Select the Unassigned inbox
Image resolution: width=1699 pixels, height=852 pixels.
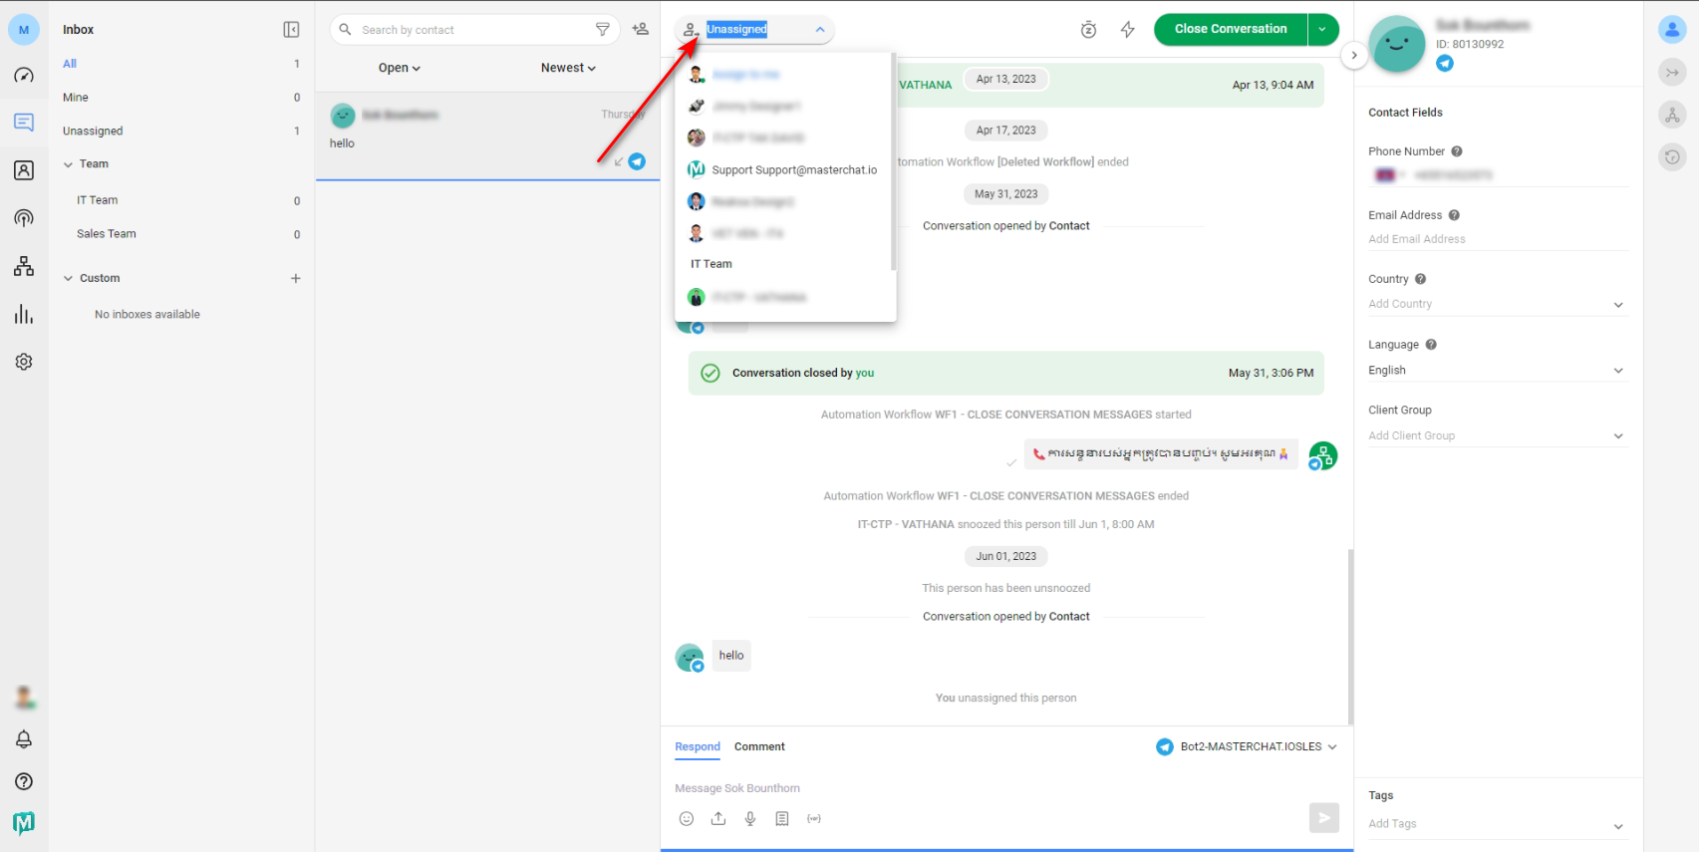click(x=181, y=131)
